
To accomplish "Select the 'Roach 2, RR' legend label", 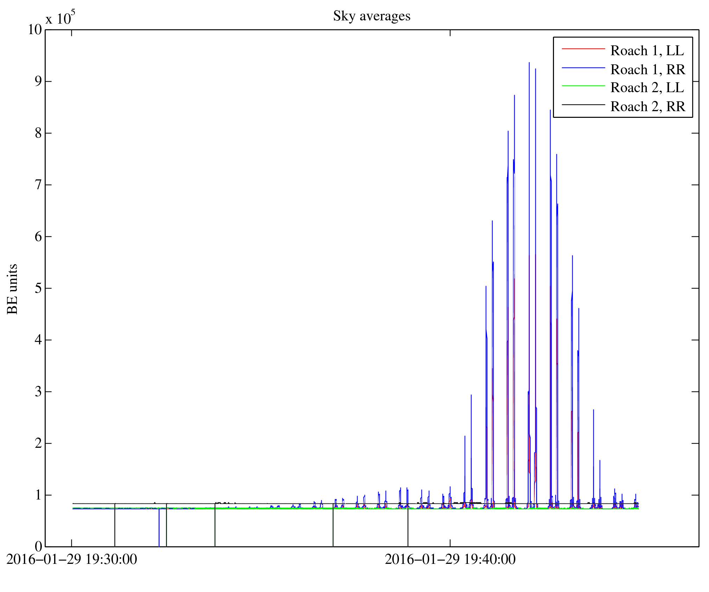I will coord(647,107).
